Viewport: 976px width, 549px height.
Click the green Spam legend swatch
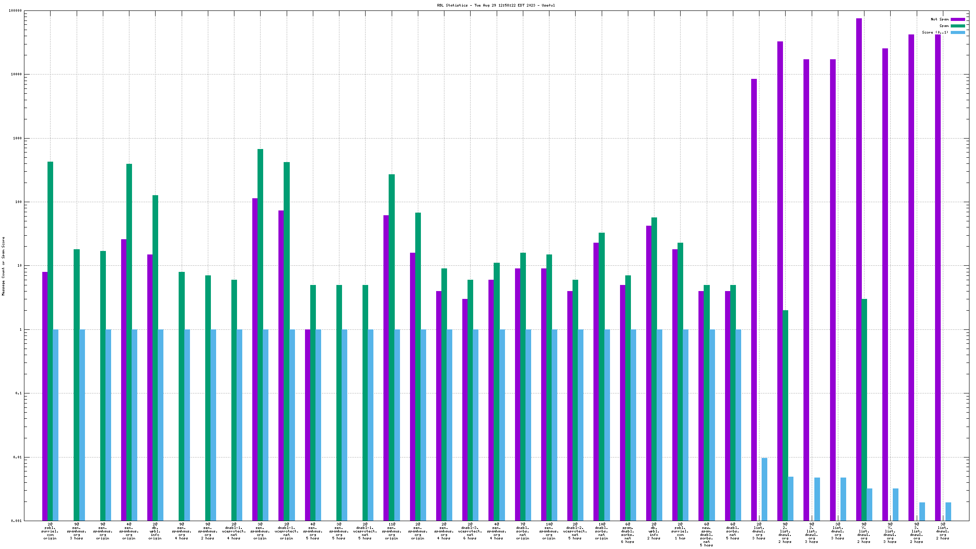pyautogui.click(x=958, y=26)
